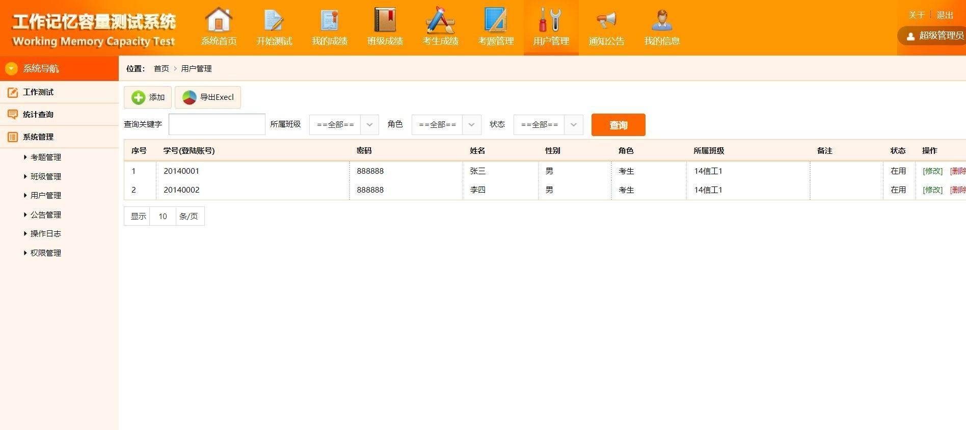This screenshot has height=430, width=966.
Task: Click 修改 for user 20140001
Action: coord(932,171)
